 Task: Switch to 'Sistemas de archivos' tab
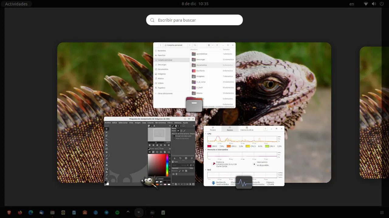click(x=247, y=129)
